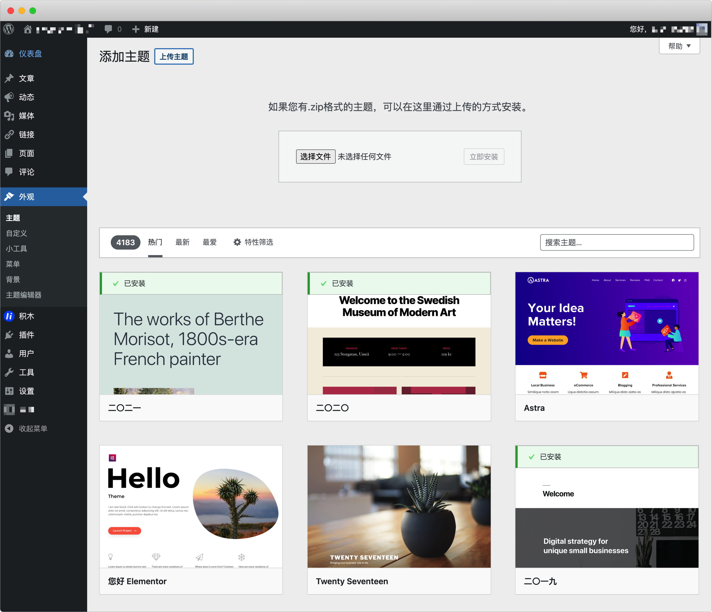712x612 pixels.
Task: Open the site home icon
Action: 27,29
